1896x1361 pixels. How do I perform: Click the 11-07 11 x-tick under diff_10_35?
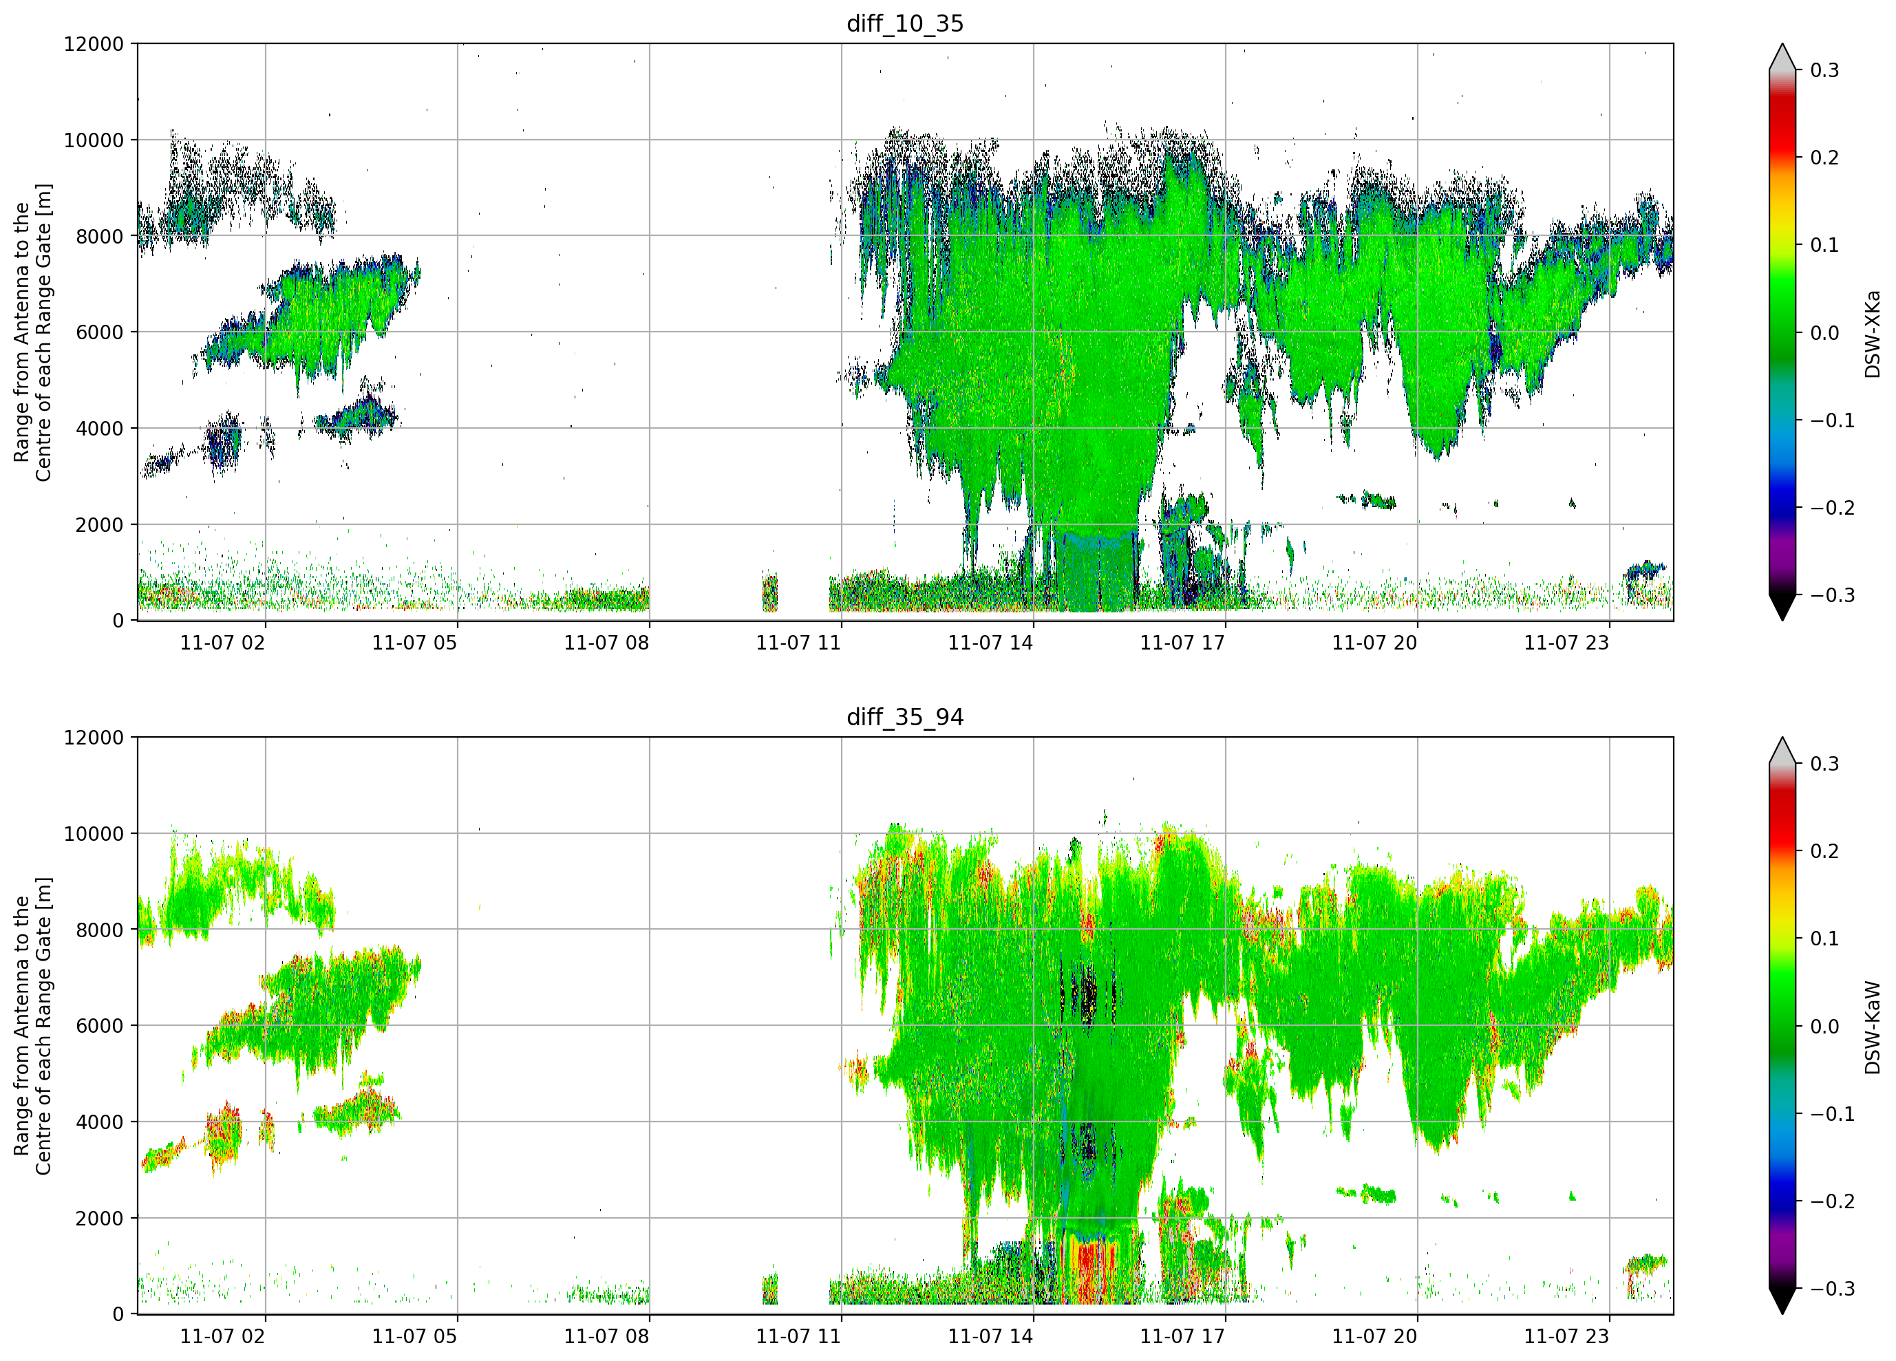coord(798,643)
